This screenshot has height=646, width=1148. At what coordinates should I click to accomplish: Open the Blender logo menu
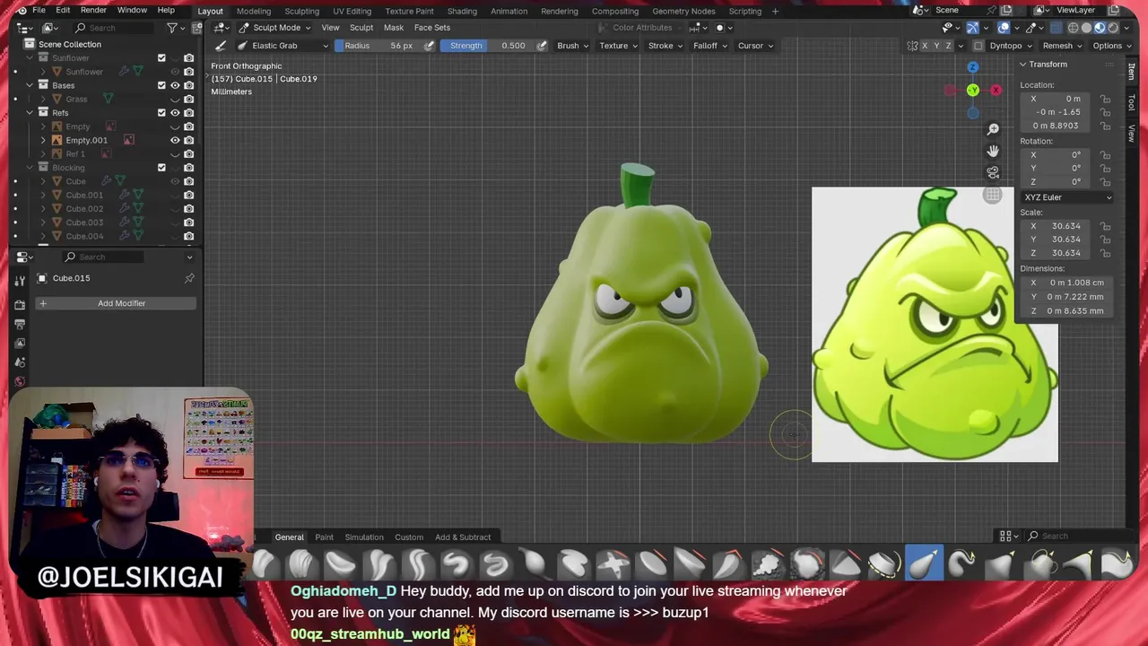click(x=22, y=11)
